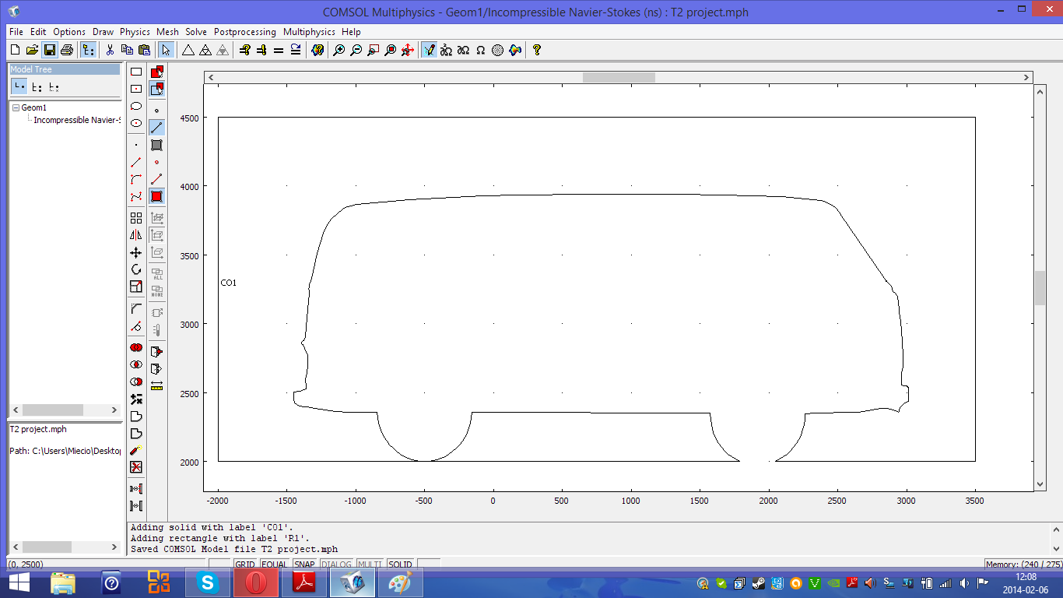Click the Geom1 label in Model Tree
Viewport: 1063px width, 598px height.
(x=33, y=108)
